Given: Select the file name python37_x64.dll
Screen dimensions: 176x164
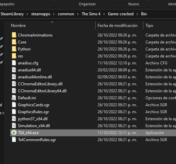Looking at the screenshot, I should click(x=33, y=119).
